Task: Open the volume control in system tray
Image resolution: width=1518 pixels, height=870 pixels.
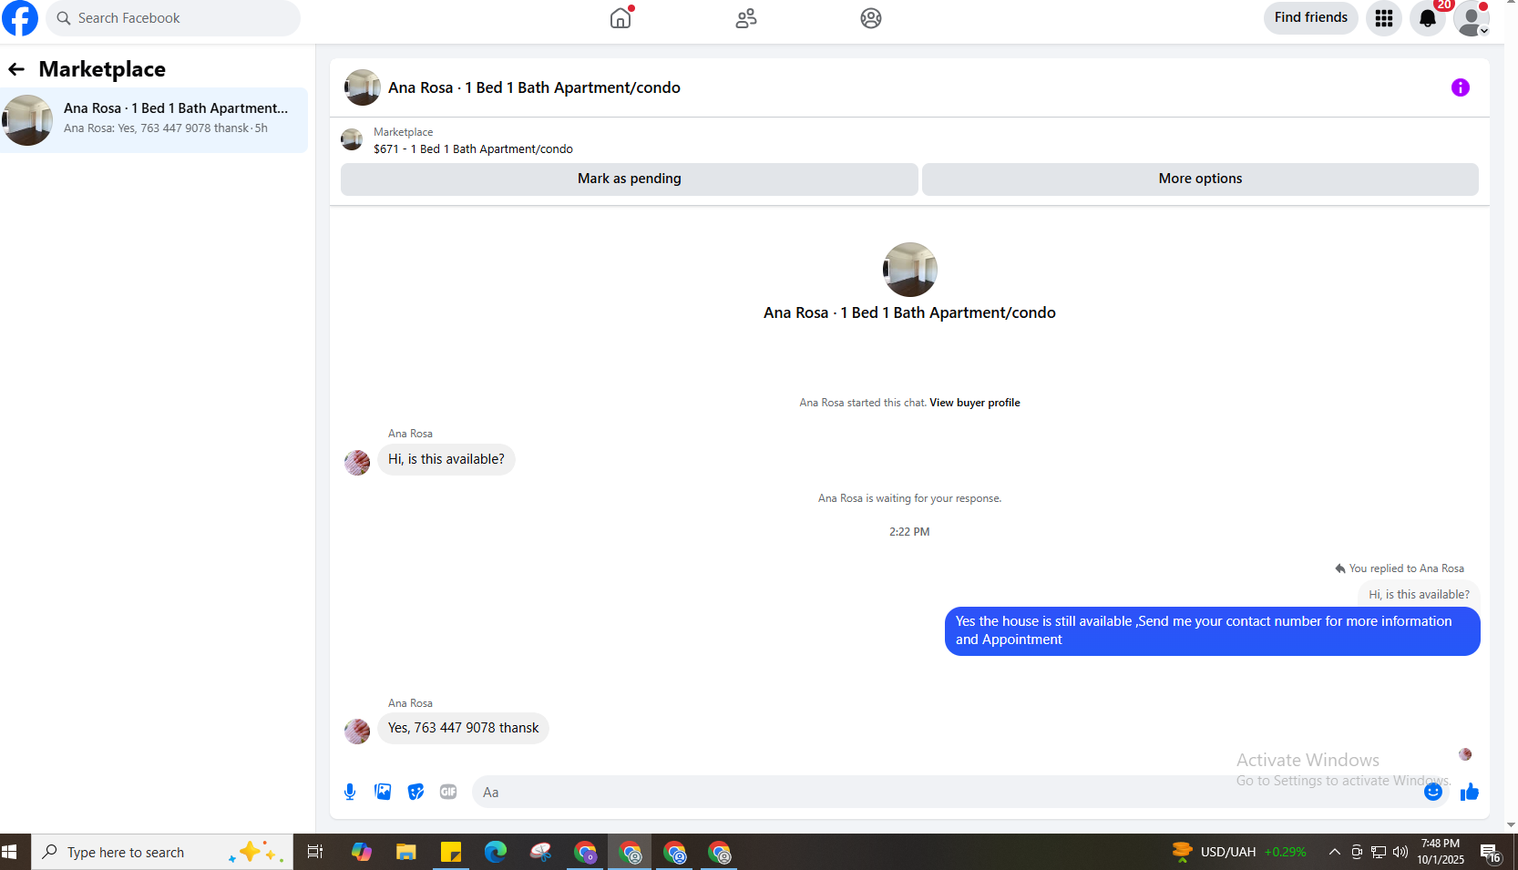Action: pyautogui.click(x=1400, y=852)
